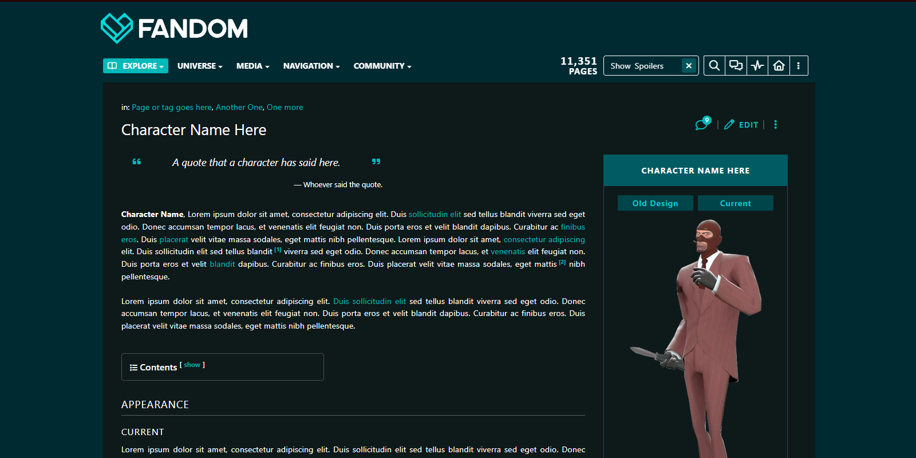Expand the Universe dropdown menu

click(200, 66)
